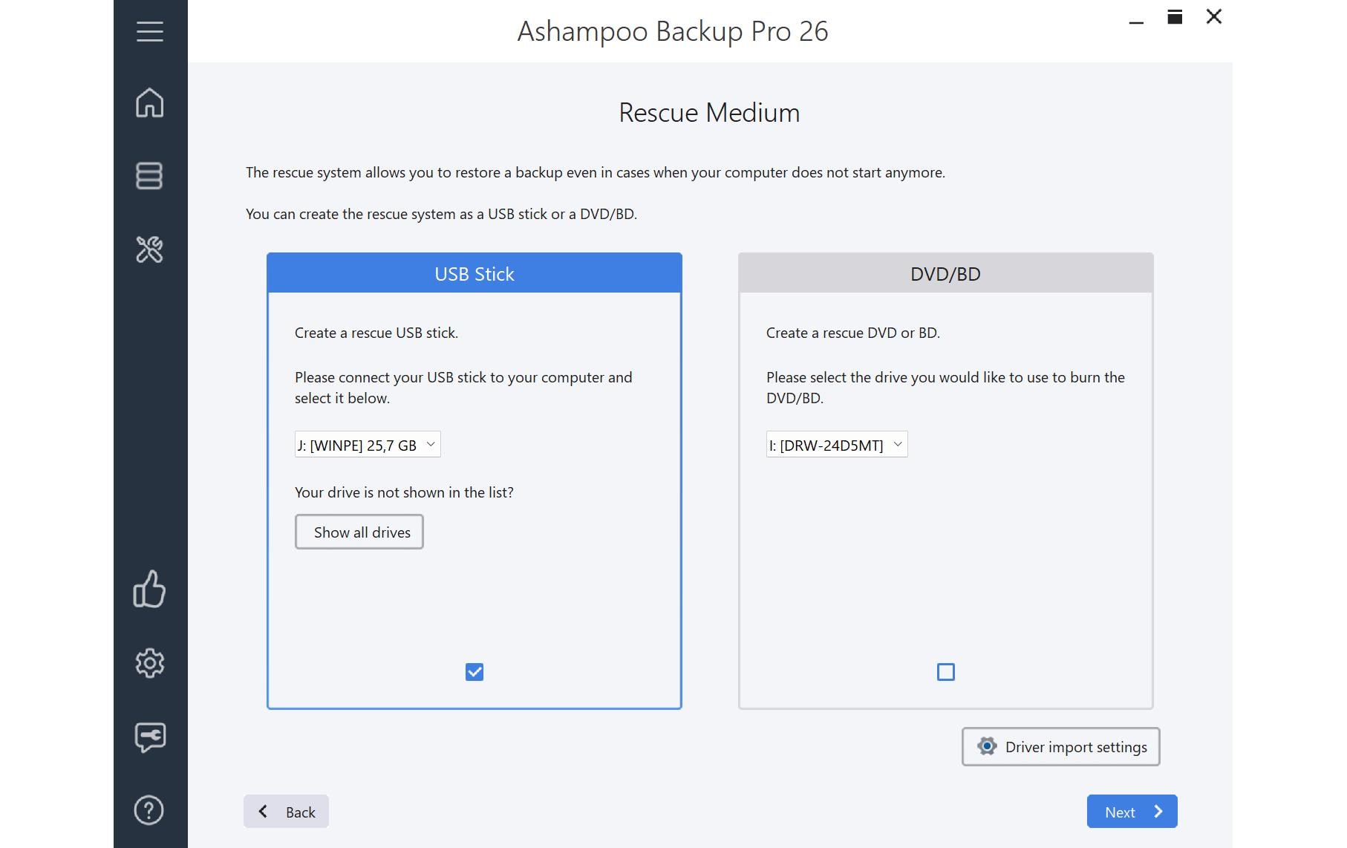This screenshot has width=1347, height=848.
Task: Click Next to continue
Action: [x=1132, y=812]
